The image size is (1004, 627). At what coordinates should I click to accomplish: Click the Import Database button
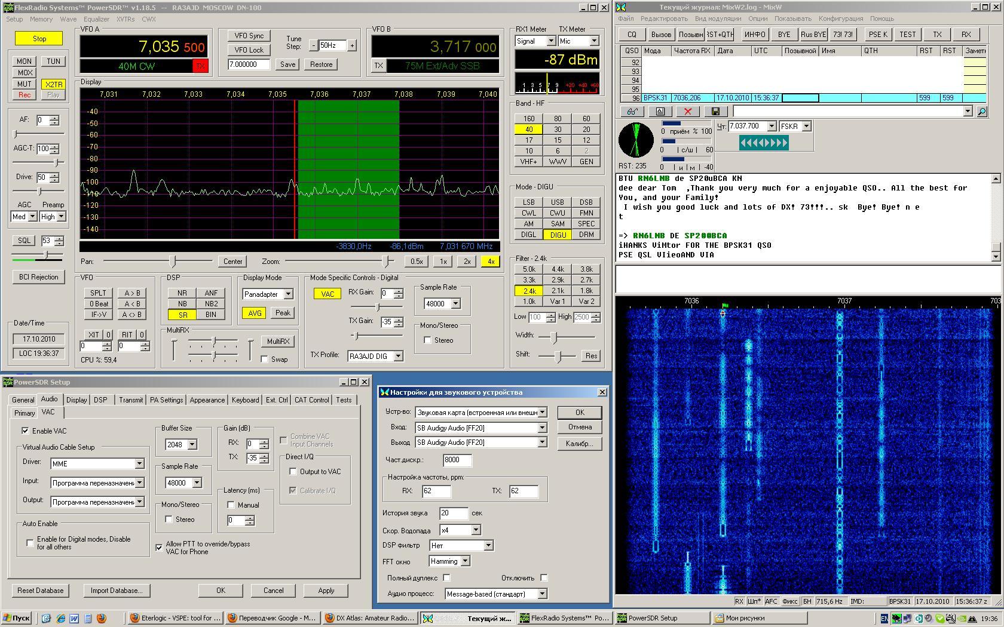coord(116,591)
